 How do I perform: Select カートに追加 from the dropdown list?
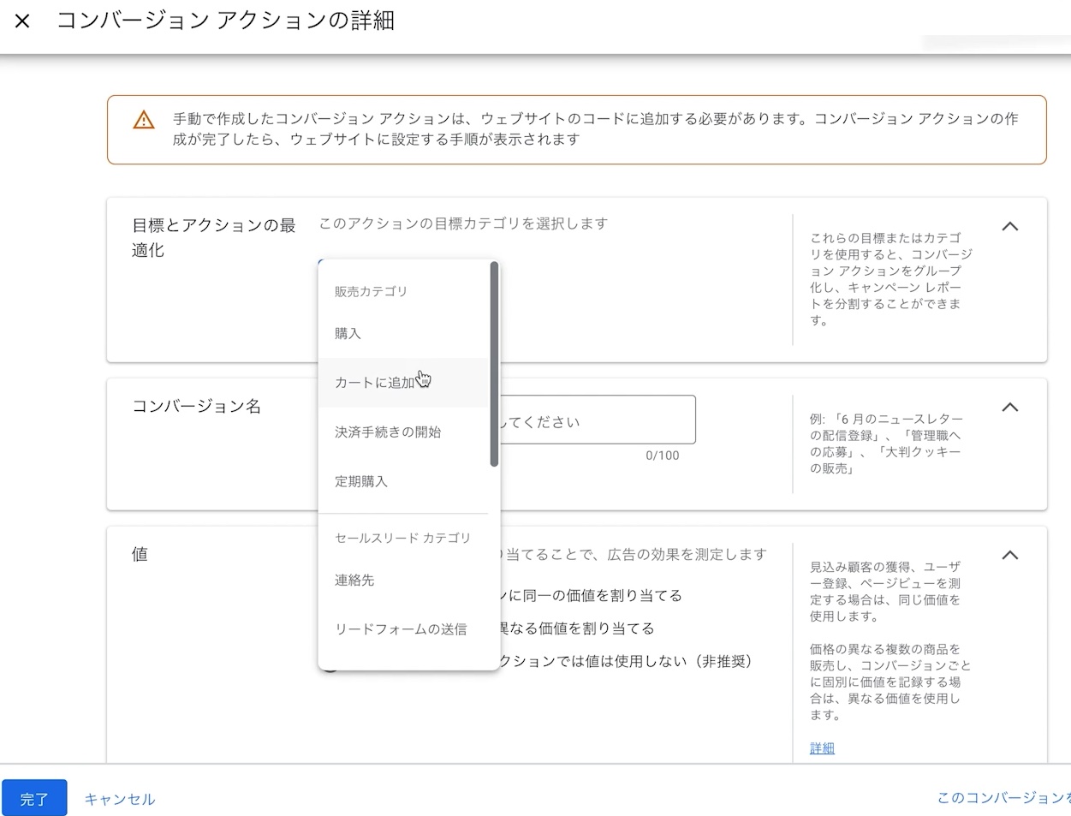(x=403, y=383)
